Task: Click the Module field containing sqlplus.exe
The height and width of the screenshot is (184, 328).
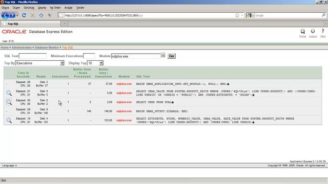Action: [136, 56]
